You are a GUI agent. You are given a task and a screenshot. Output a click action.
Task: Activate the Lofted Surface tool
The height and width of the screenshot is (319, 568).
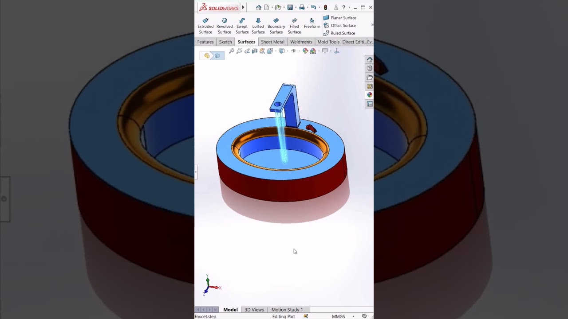[258, 26]
